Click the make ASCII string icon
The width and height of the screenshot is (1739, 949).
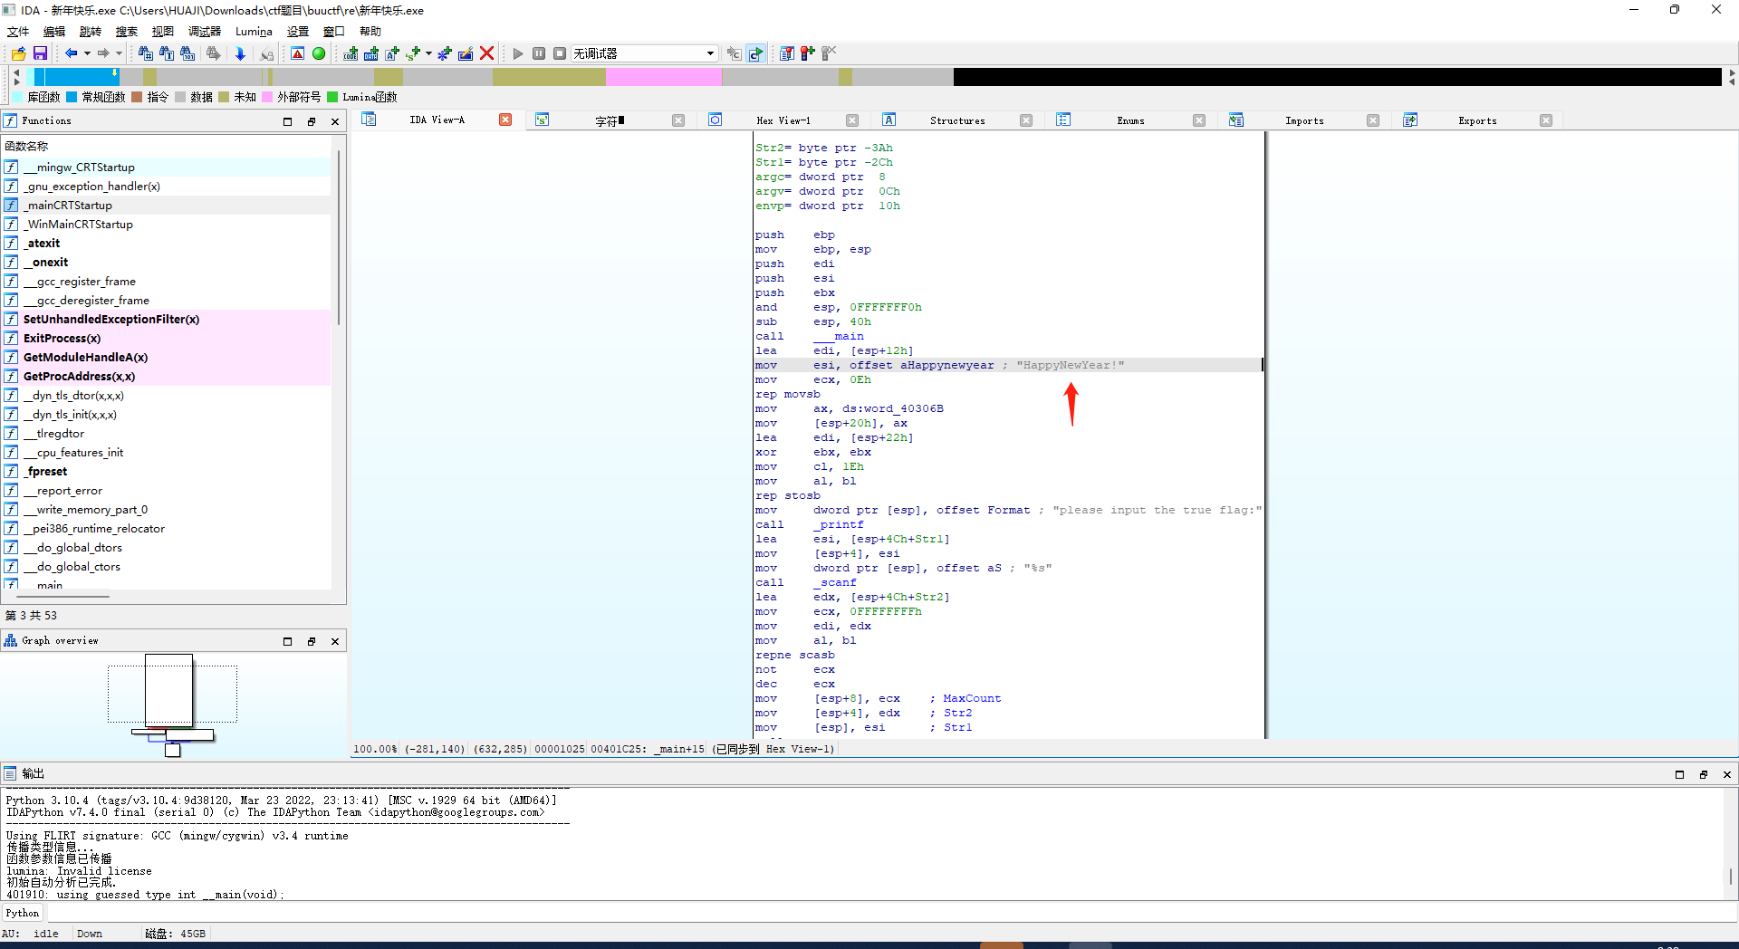coord(392,53)
